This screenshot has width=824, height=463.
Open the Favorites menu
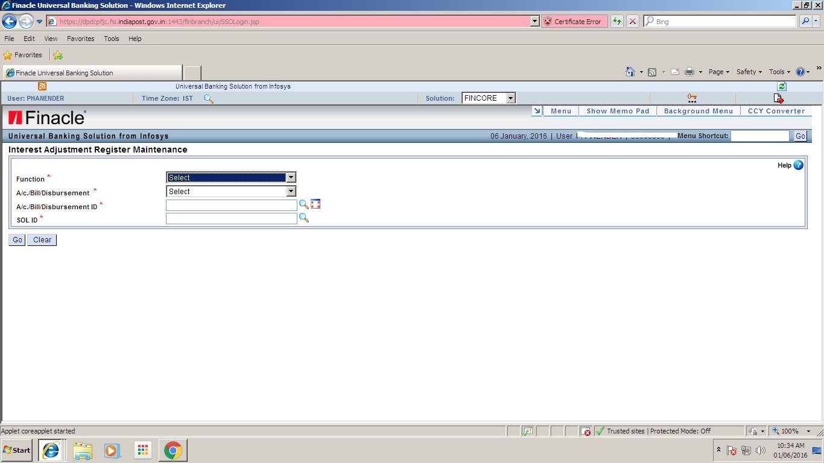(80, 38)
